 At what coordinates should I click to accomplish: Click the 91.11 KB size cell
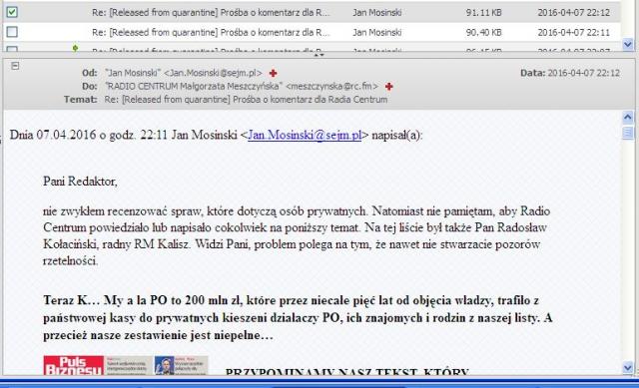pyautogui.click(x=483, y=13)
